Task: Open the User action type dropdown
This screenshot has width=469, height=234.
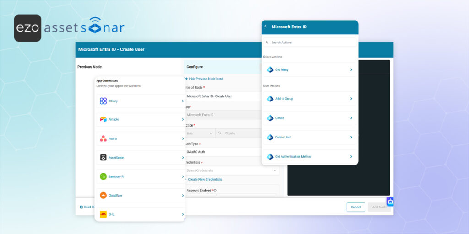Action: coord(200,133)
